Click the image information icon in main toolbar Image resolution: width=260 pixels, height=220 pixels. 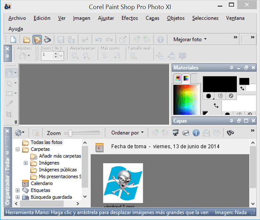point(161,39)
